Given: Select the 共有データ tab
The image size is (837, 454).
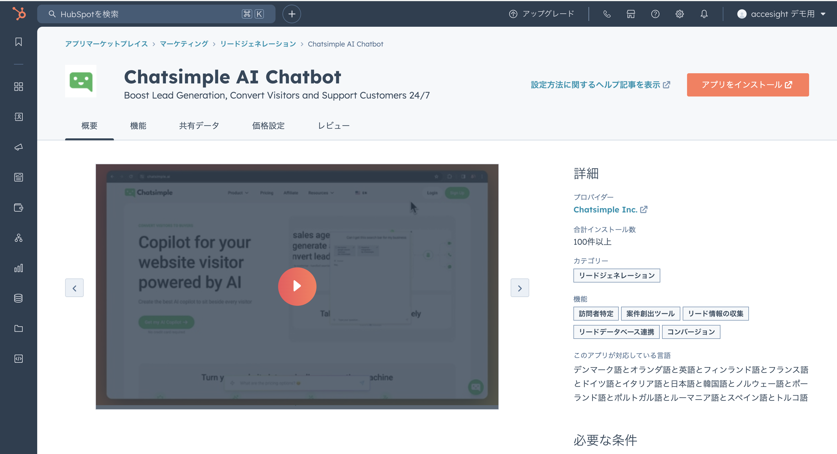Looking at the screenshot, I should coord(199,126).
